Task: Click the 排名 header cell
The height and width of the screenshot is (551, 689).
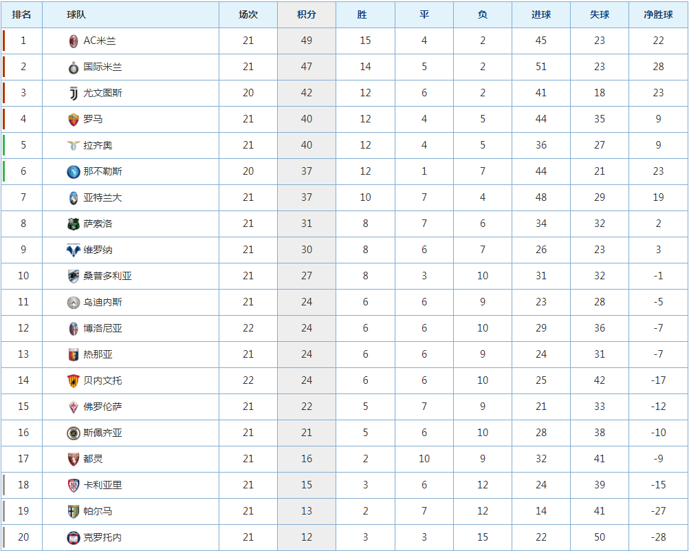Action: pyautogui.click(x=21, y=14)
